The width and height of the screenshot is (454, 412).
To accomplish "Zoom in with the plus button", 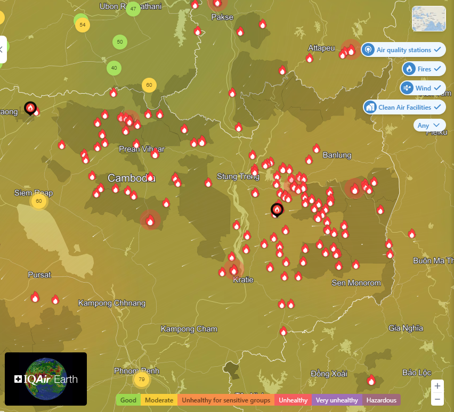I will 437,386.
